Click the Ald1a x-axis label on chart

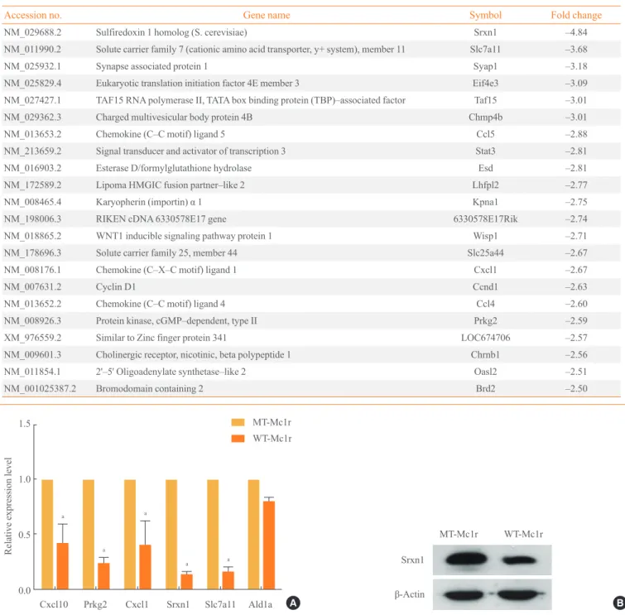(x=260, y=604)
